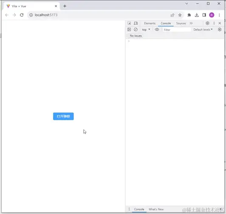
Task: View site information icon beside the URL
Action: pyautogui.click(x=31, y=15)
